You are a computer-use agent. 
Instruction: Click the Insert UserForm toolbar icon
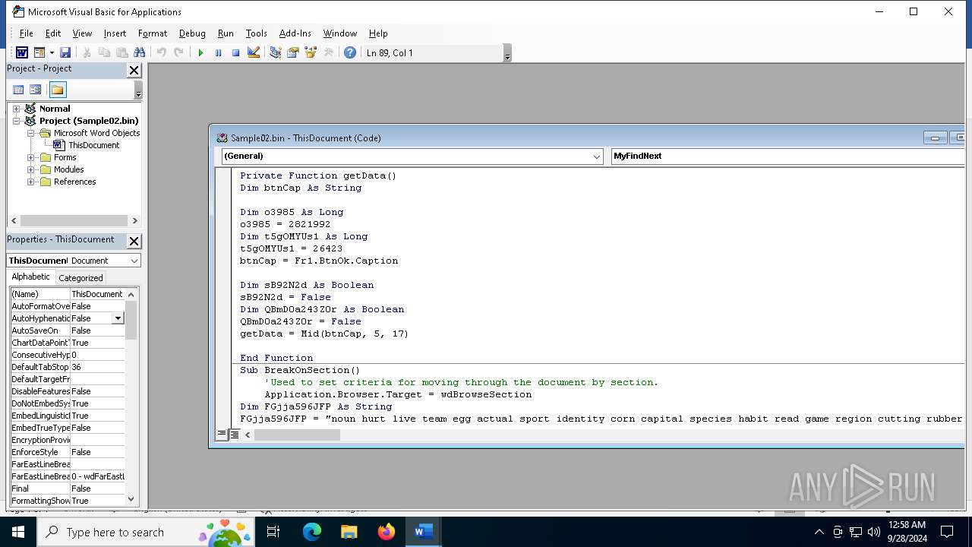pos(39,52)
